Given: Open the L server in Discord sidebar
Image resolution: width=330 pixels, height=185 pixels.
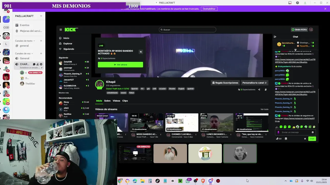Looking at the screenshot, I should click(6, 44).
